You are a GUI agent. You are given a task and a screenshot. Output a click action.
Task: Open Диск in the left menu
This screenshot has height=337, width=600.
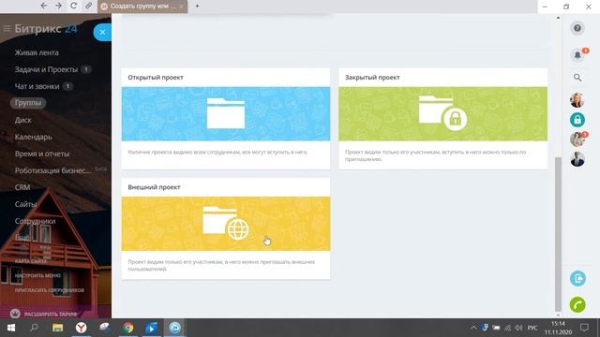point(22,120)
